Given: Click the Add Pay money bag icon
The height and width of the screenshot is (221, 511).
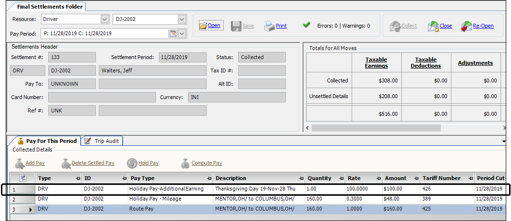Looking at the screenshot, I should (x=20, y=163).
